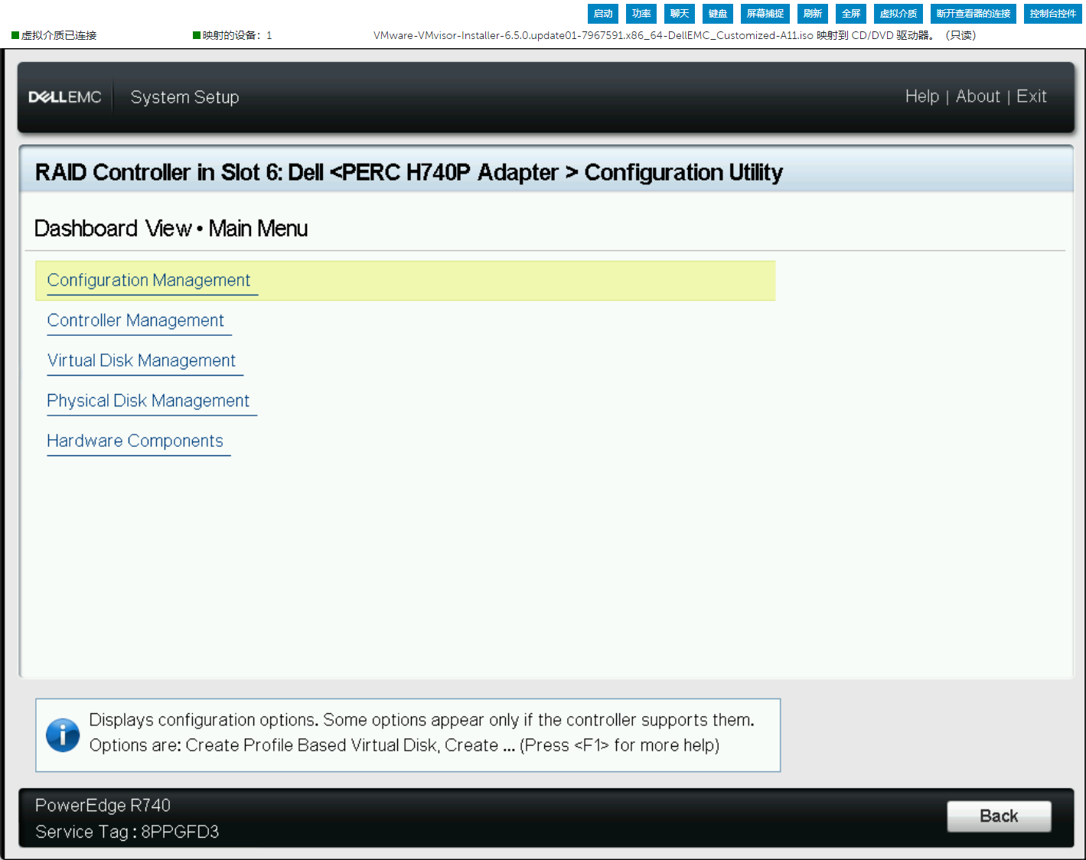
Task: Click the 刷新 (Refresh) button
Action: (813, 13)
